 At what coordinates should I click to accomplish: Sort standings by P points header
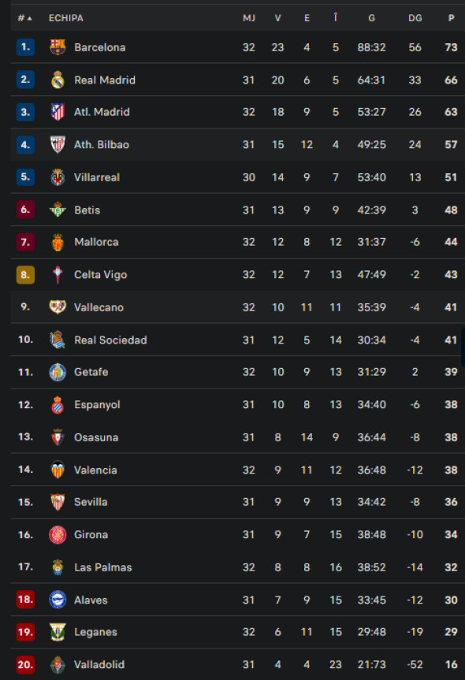451,18
